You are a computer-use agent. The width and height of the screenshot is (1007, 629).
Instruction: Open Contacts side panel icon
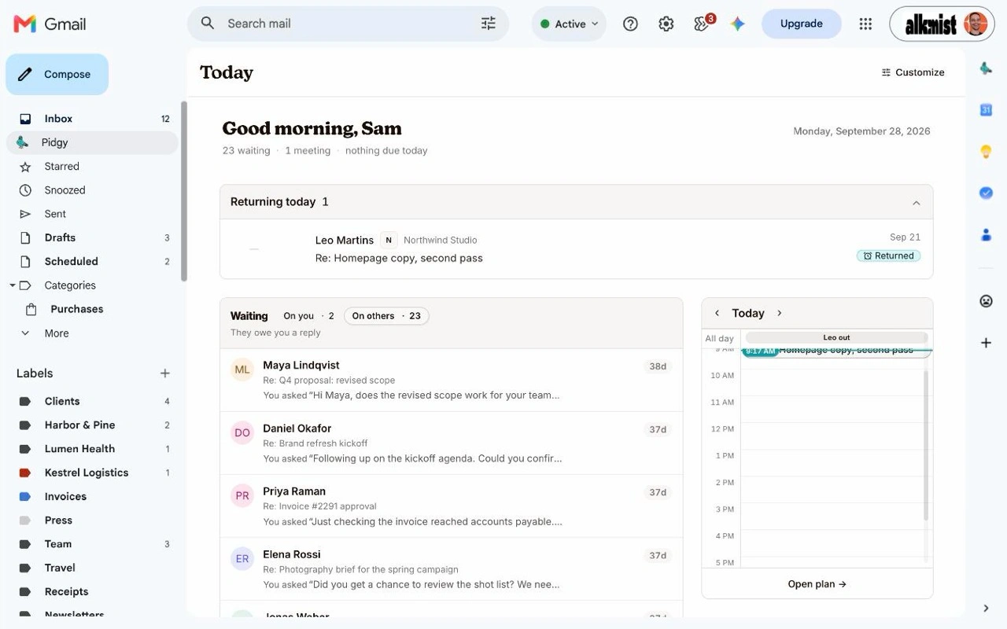(x=986, y=234)
